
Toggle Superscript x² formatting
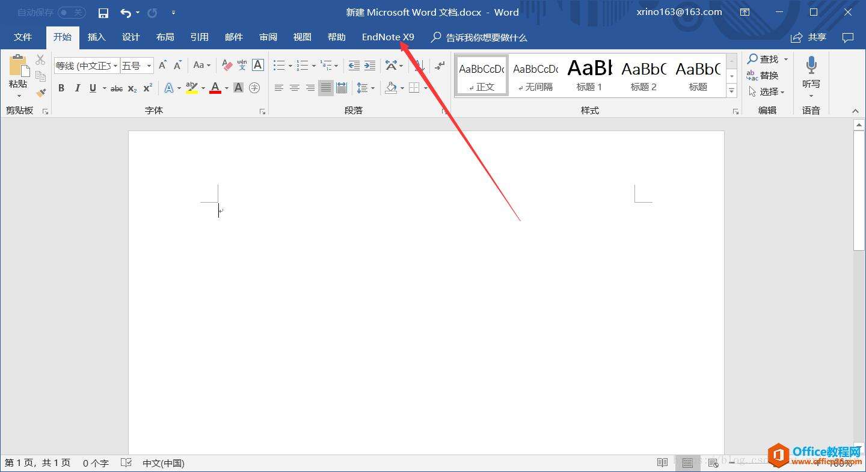[148, 88]
